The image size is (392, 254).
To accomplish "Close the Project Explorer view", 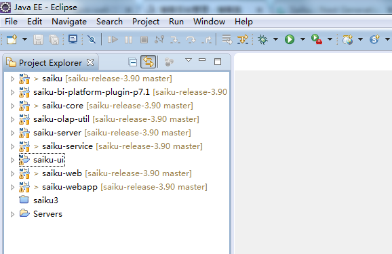I will click(x=90, y=62).
